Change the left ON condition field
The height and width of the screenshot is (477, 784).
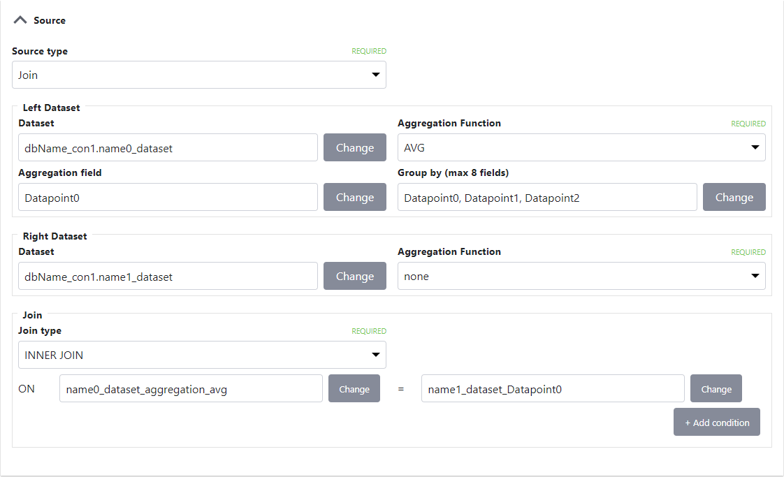[x=354, y=389]
